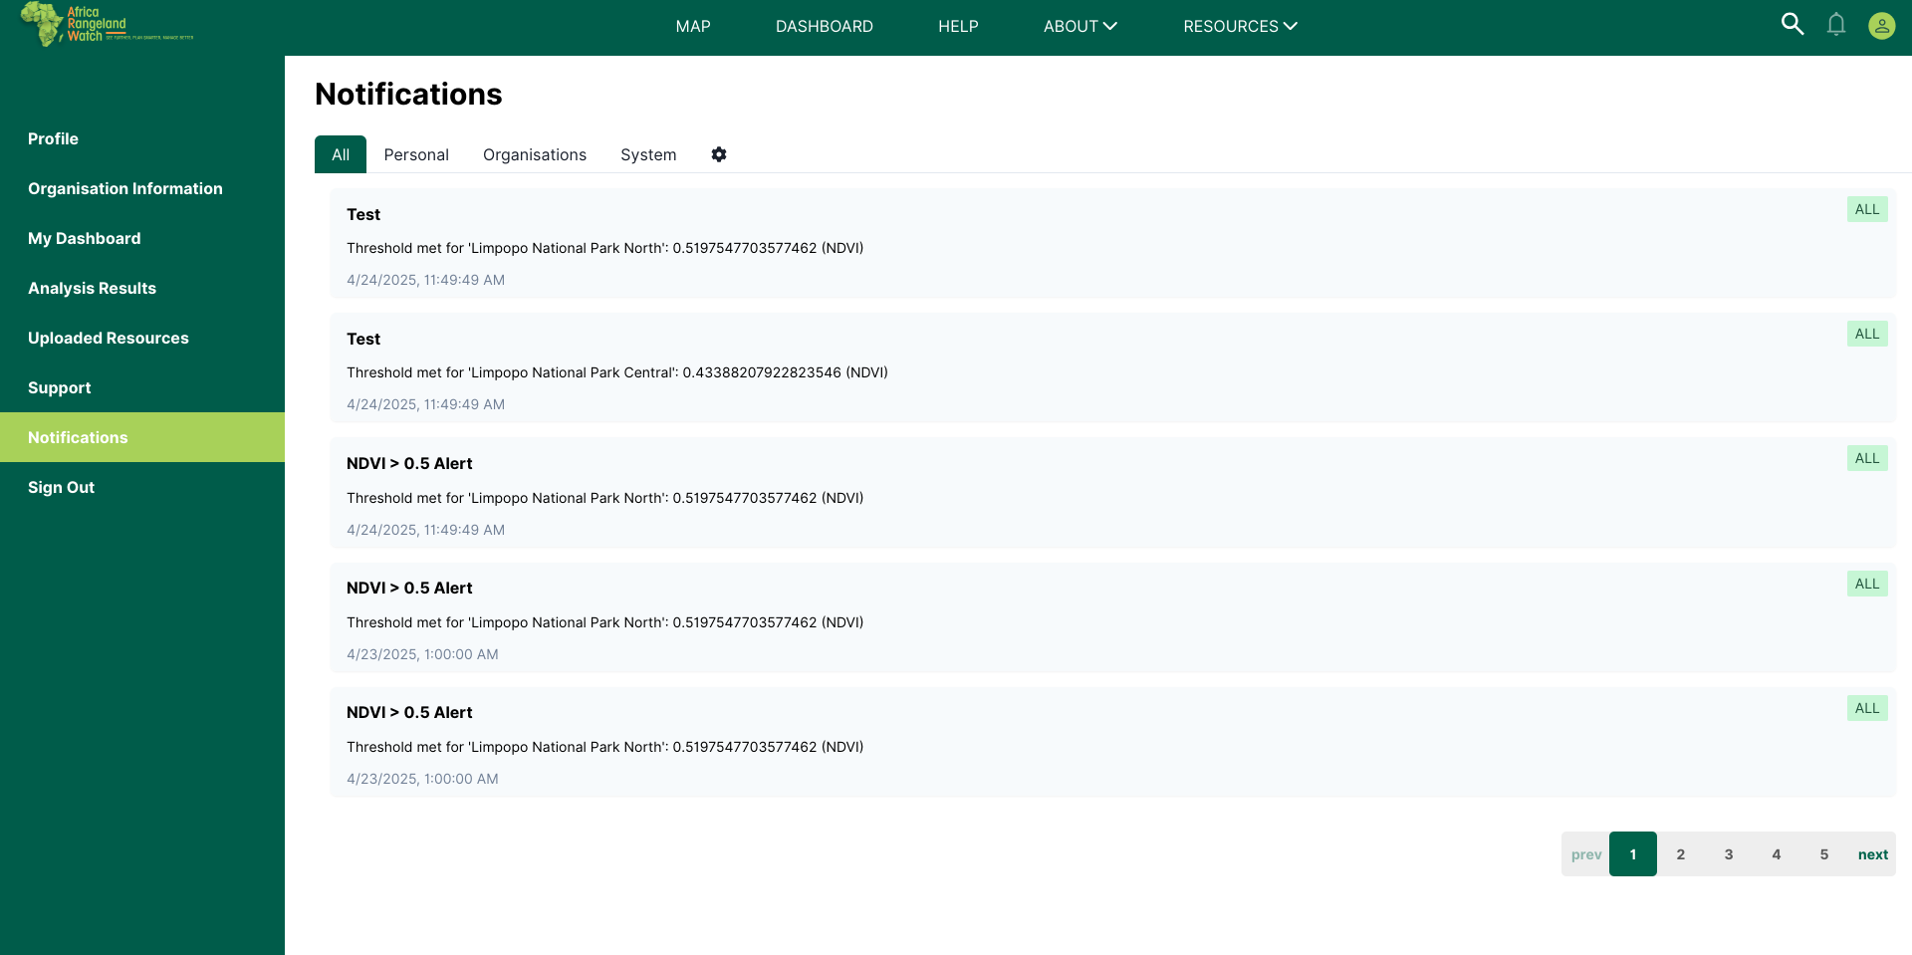The image size is (1912, 955).
Task: Open the search magnifier icon
Action: [x=1792, y=25]
